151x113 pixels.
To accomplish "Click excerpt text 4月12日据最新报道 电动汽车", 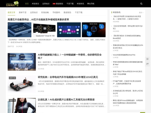I will point(71,83).
